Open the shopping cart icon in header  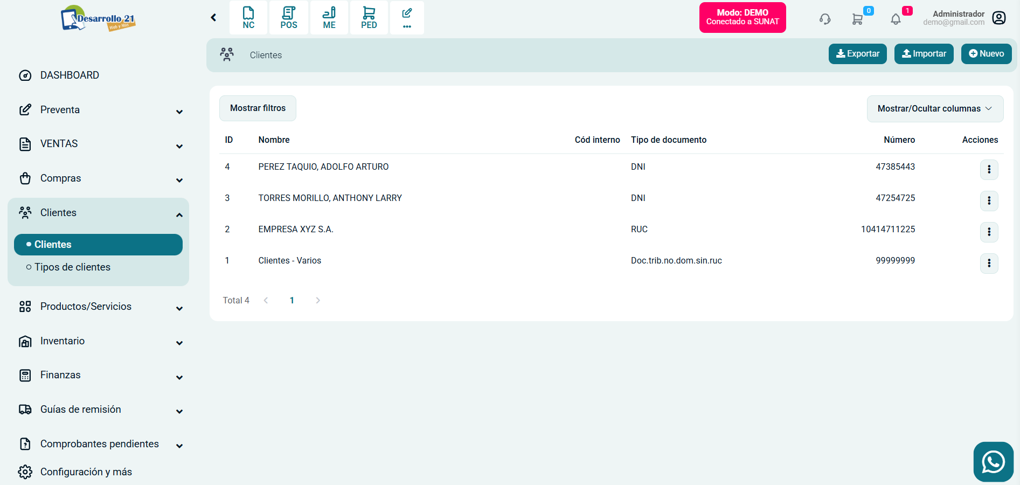click(x=857, y=19)
